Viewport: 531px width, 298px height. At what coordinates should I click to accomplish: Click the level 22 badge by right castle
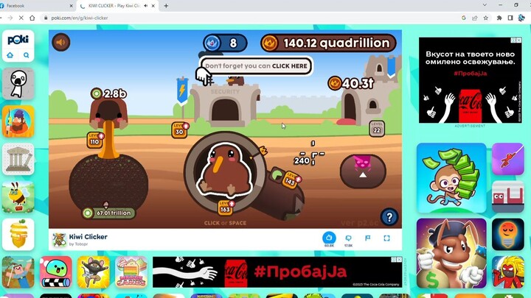click(377, 129)
